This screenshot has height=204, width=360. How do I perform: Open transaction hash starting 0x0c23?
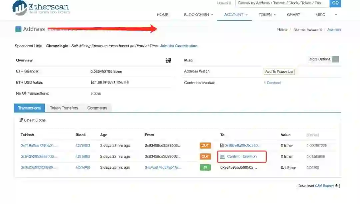coord(38,167)
